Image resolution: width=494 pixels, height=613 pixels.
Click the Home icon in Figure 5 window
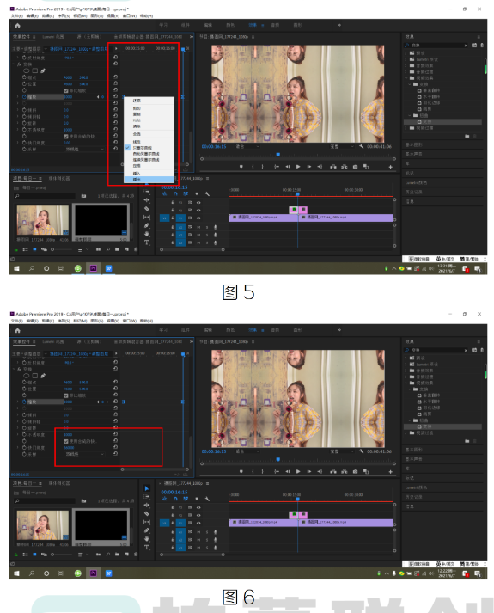pos(17,26)
